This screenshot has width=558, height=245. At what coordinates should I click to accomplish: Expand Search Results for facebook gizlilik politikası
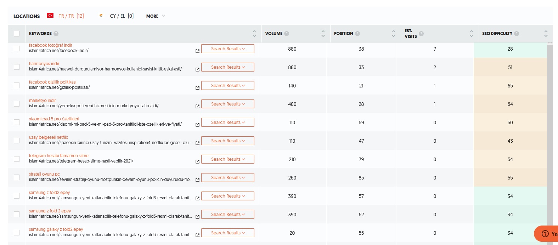click(x=228, y=86)
